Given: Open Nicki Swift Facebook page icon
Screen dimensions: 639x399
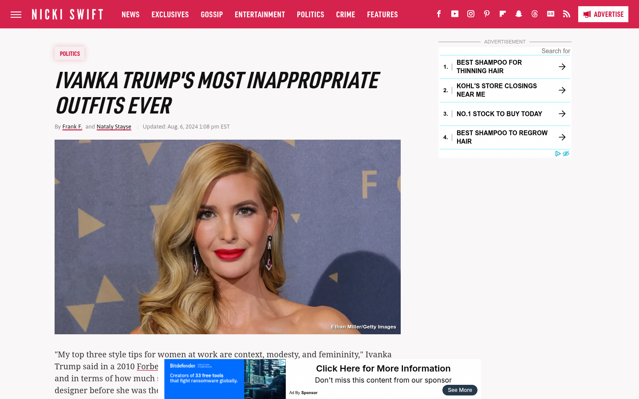Looking at the screenshot, I should (x=439, y=14).
